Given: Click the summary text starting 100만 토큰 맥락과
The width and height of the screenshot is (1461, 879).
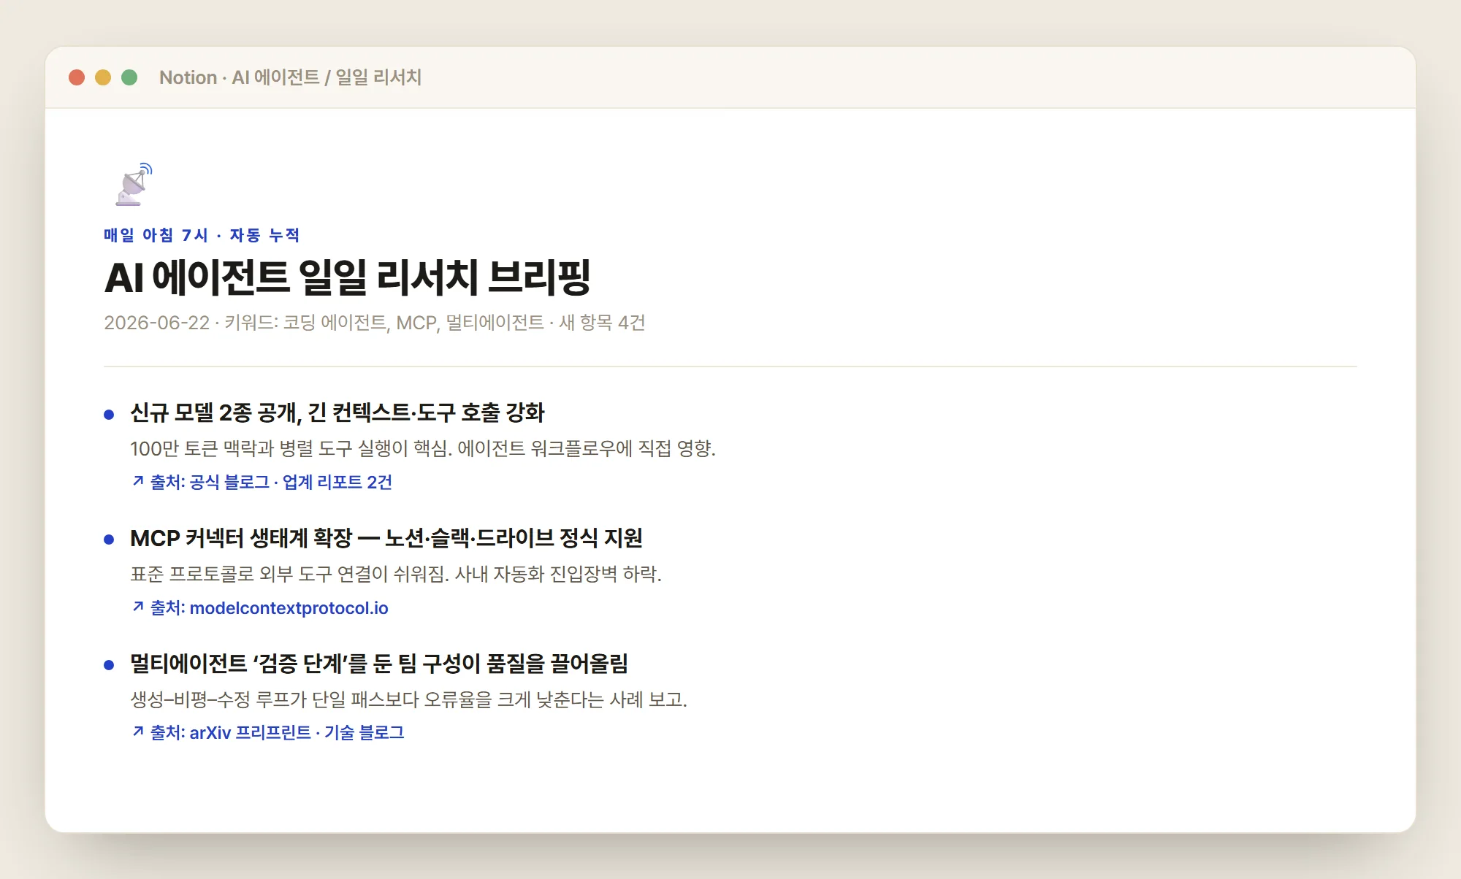Looking at the screenshot, I should (x=423, y=448).
